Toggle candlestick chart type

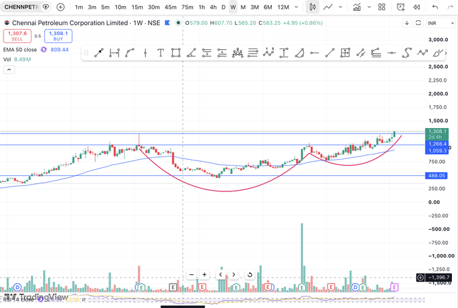click(x=312, y=7)
